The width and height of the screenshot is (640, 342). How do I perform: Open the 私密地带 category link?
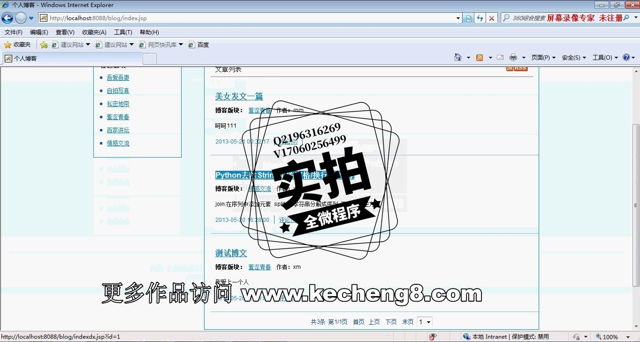point(118,104)
